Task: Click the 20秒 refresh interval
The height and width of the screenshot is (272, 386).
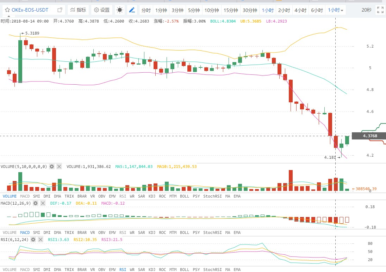Action: pyautogui.click(x=367, y=10)
